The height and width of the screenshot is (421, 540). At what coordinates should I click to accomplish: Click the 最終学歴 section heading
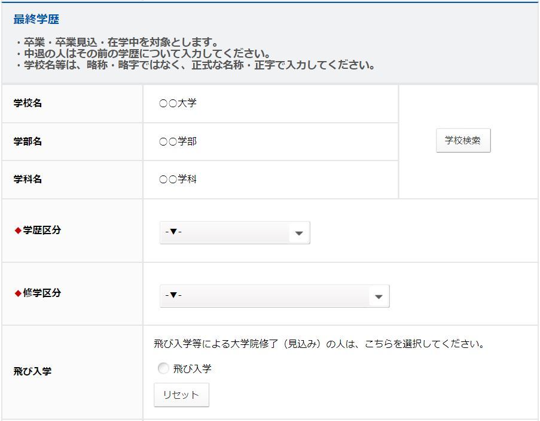click(x=36, y=19)
